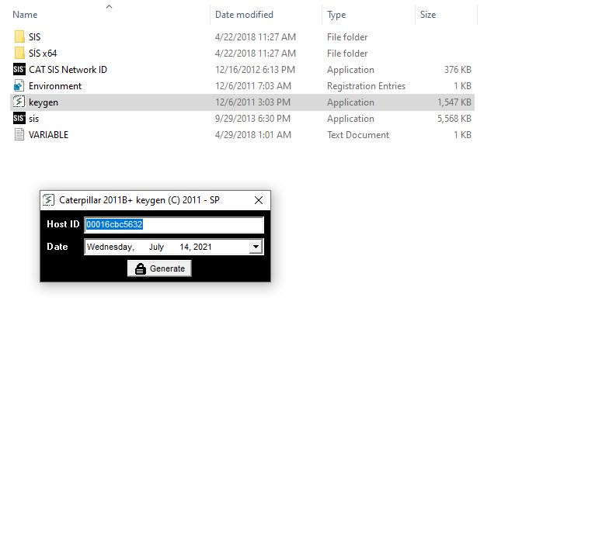Select the file name 'keygen'

(44, 102)
